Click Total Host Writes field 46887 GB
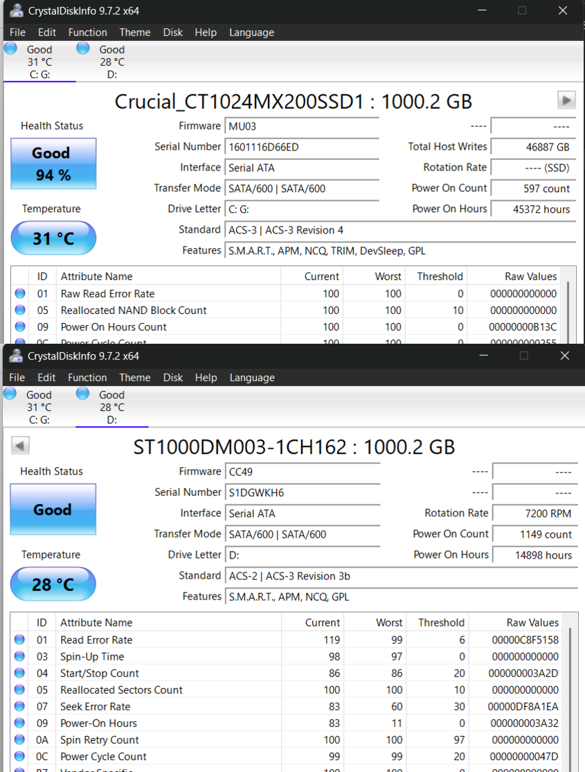 pos(533,147)
